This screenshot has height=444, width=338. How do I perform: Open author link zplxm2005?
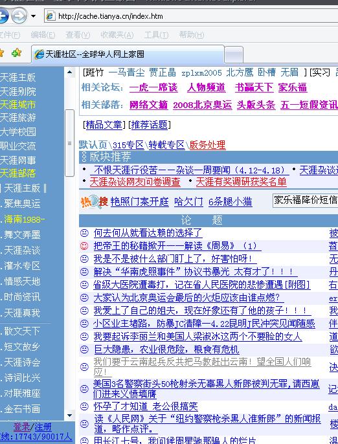201,72
